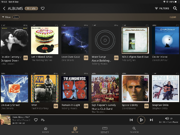Select artist name 'The Rolling Stones'

pos(42,60)
